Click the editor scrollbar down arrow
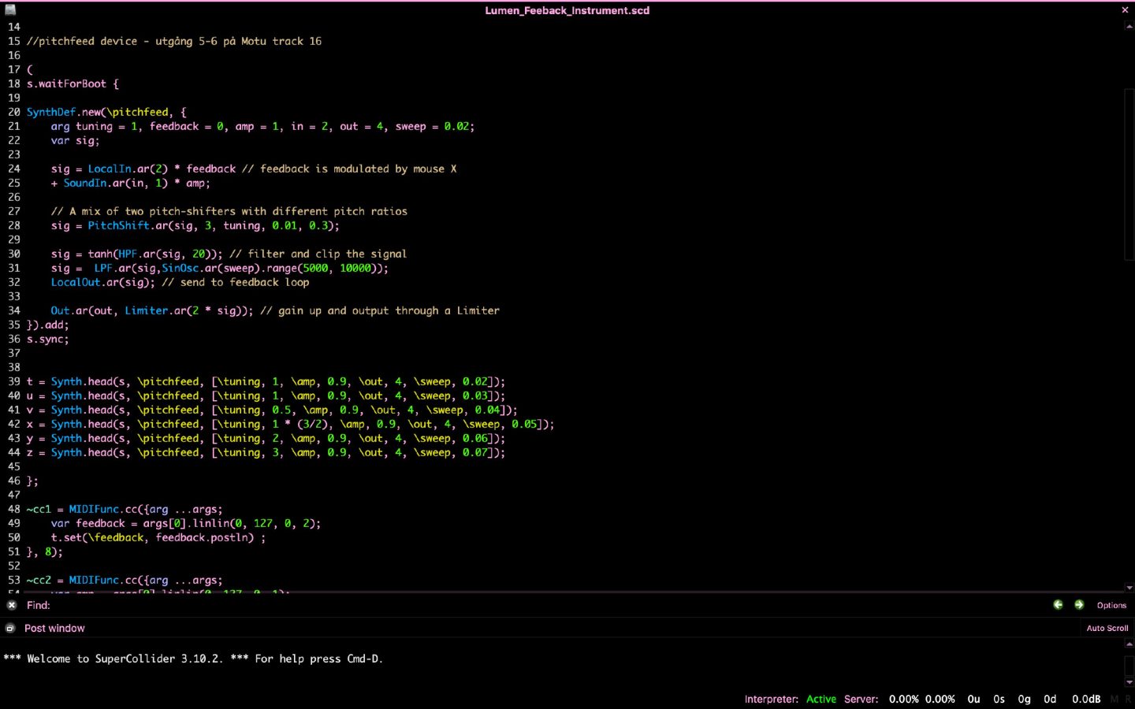 (1128, 588)
